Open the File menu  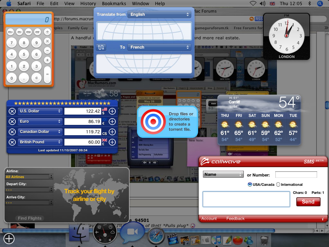[x=40, y=4]
